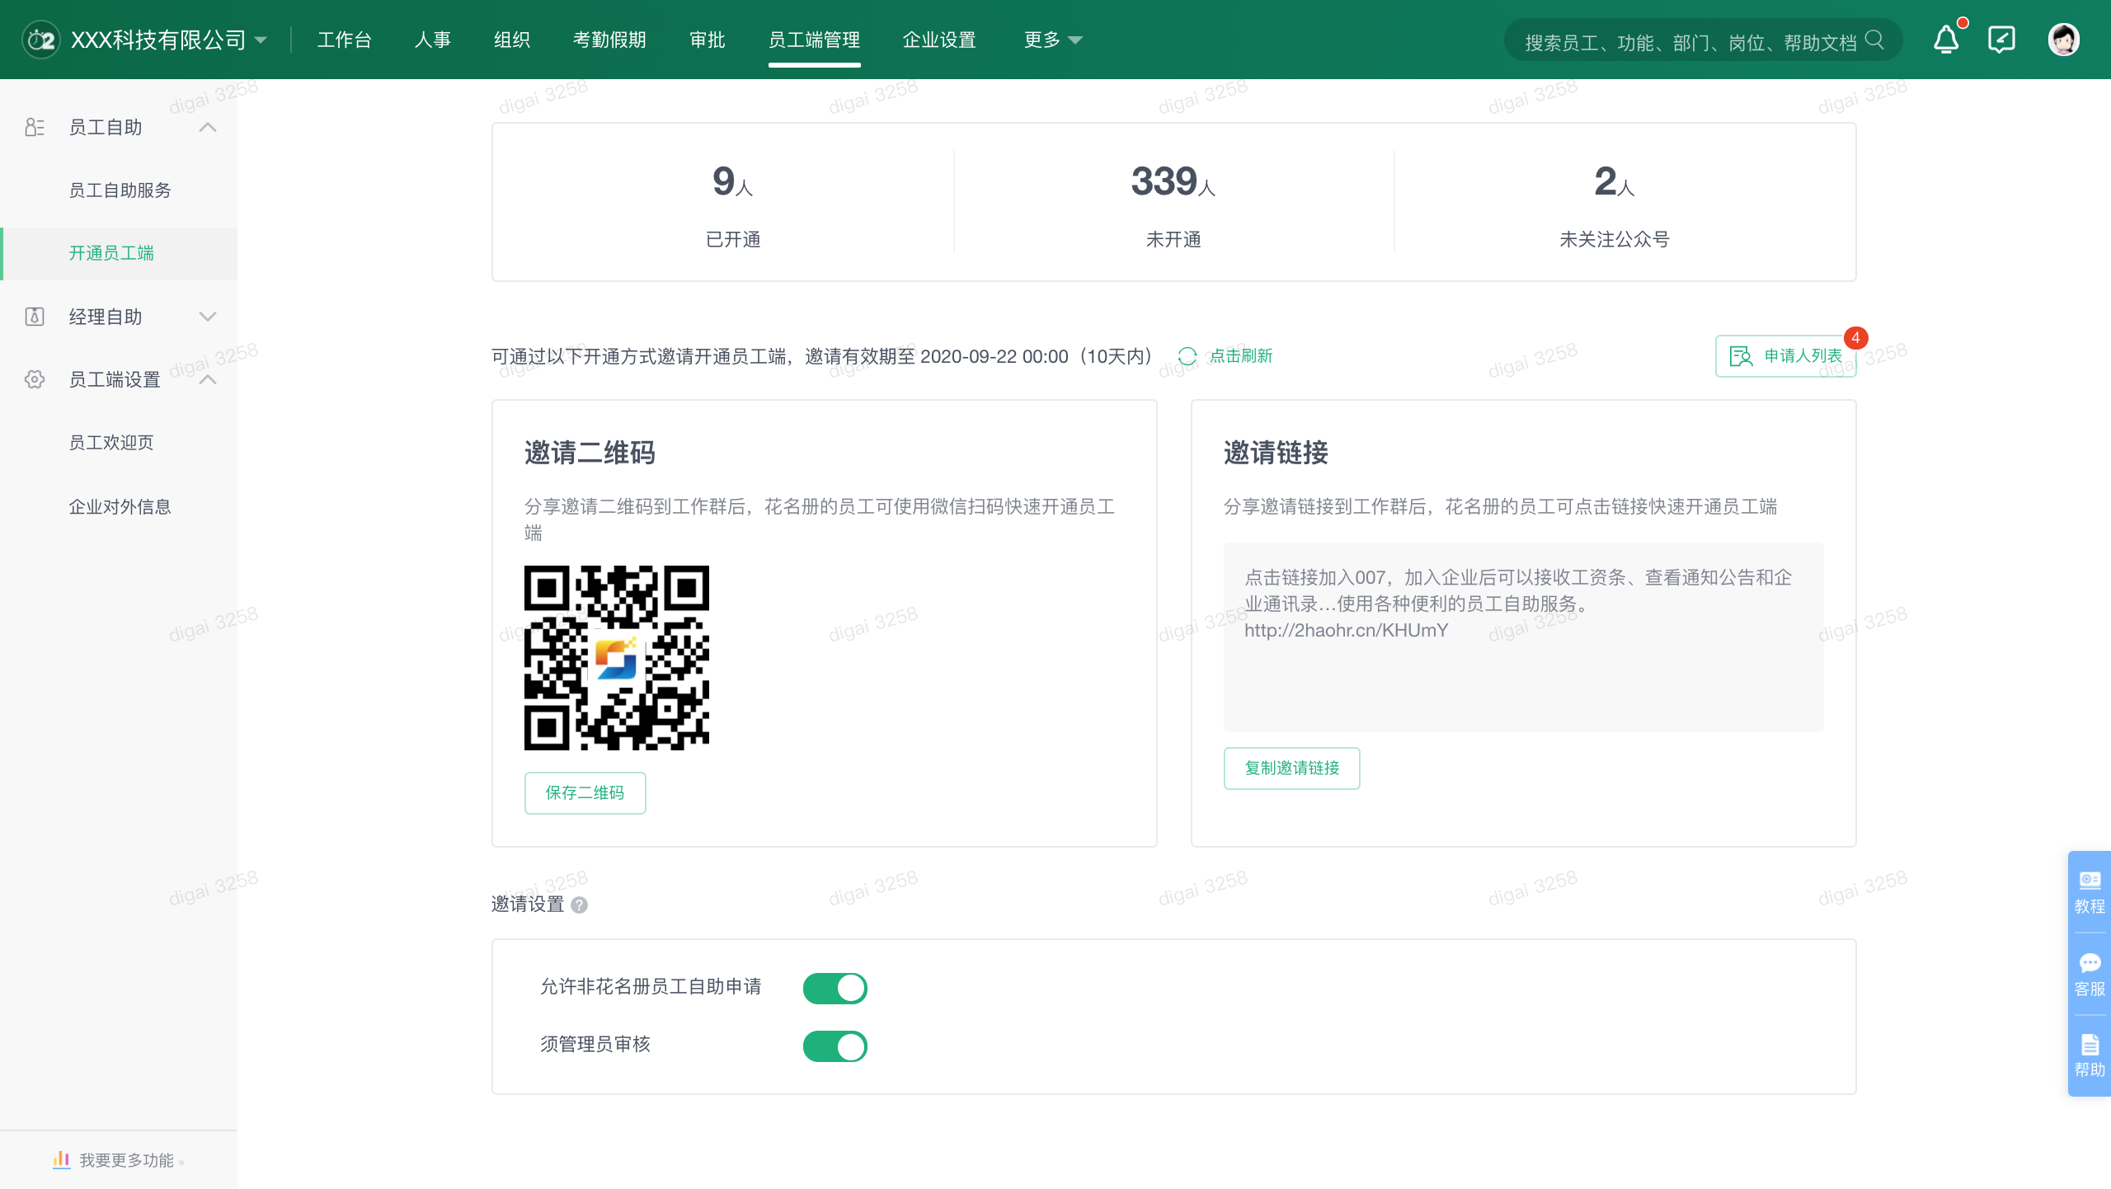Go to 人事 tab

[x=433, y=40]
